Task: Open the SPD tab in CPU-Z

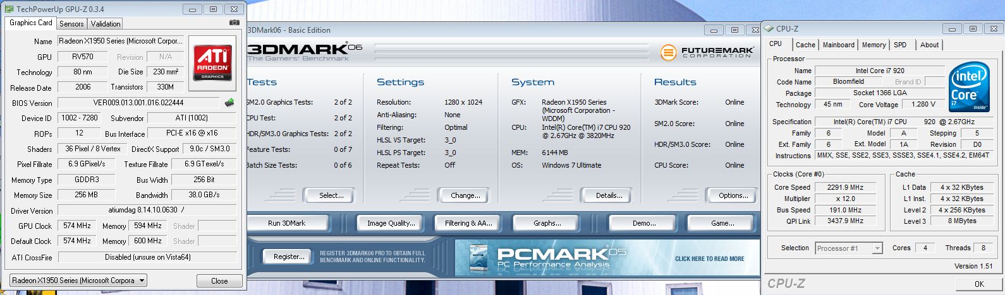Action: [x=900, y=45]
